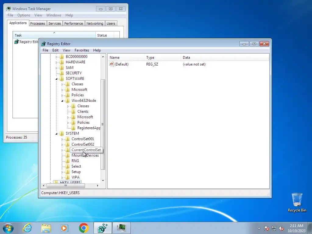
Task: Click the BCD00000000 folder icon
Action: coord(62,57)
